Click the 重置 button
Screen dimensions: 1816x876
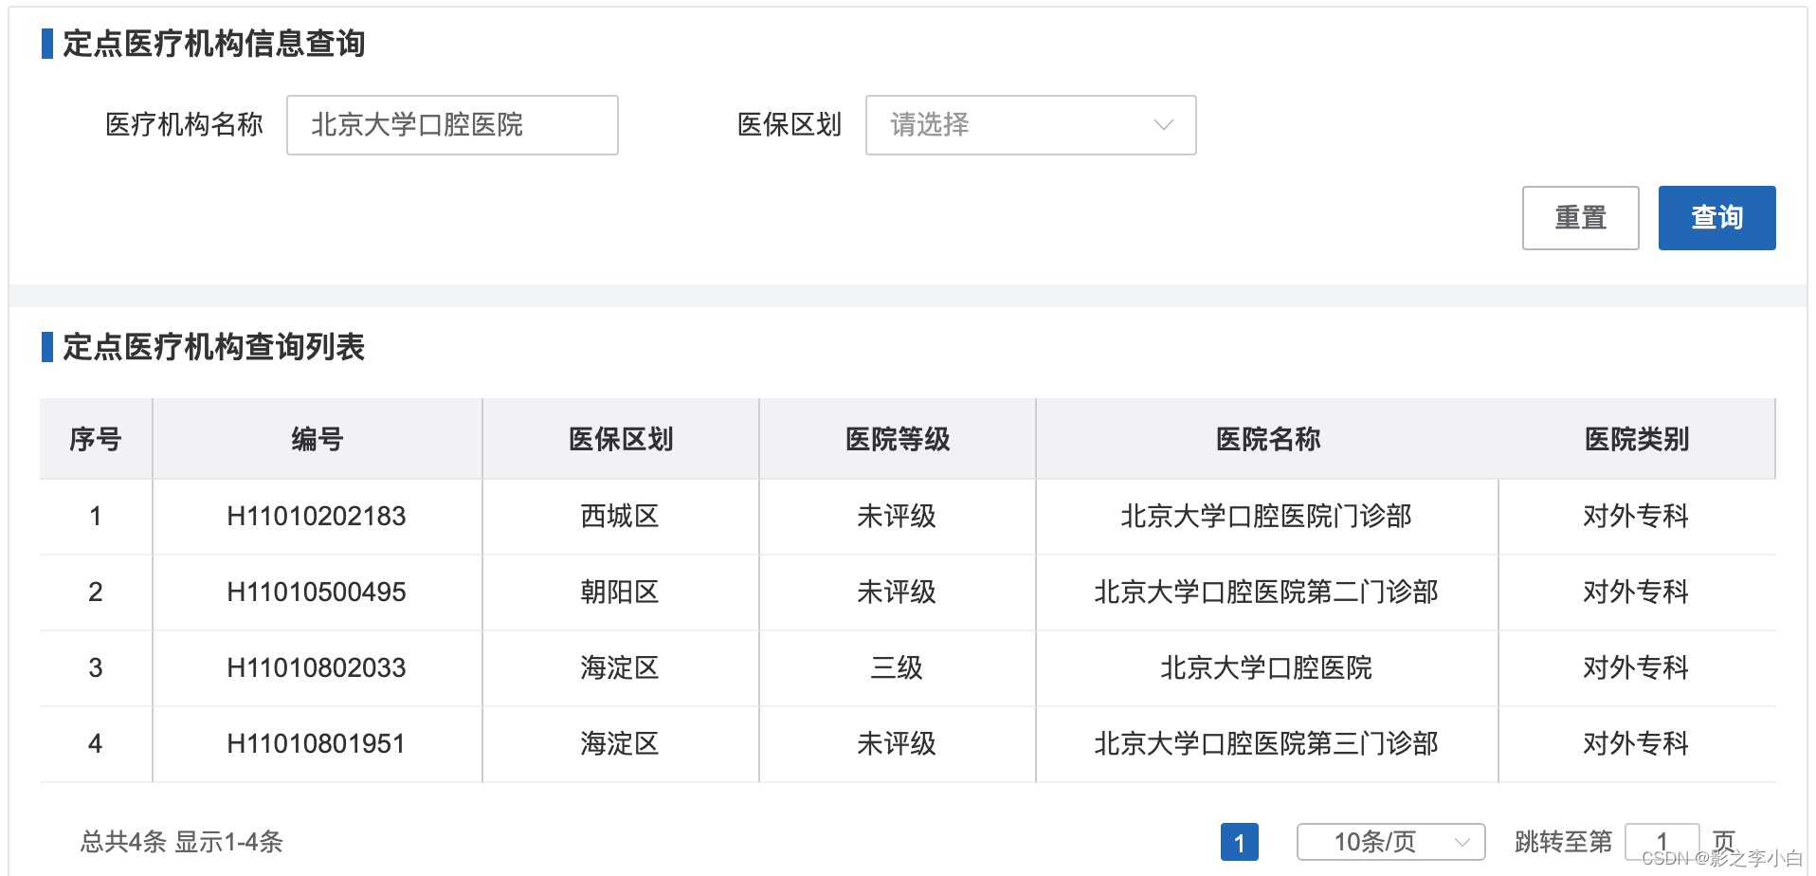click(x=1580, y=218)
